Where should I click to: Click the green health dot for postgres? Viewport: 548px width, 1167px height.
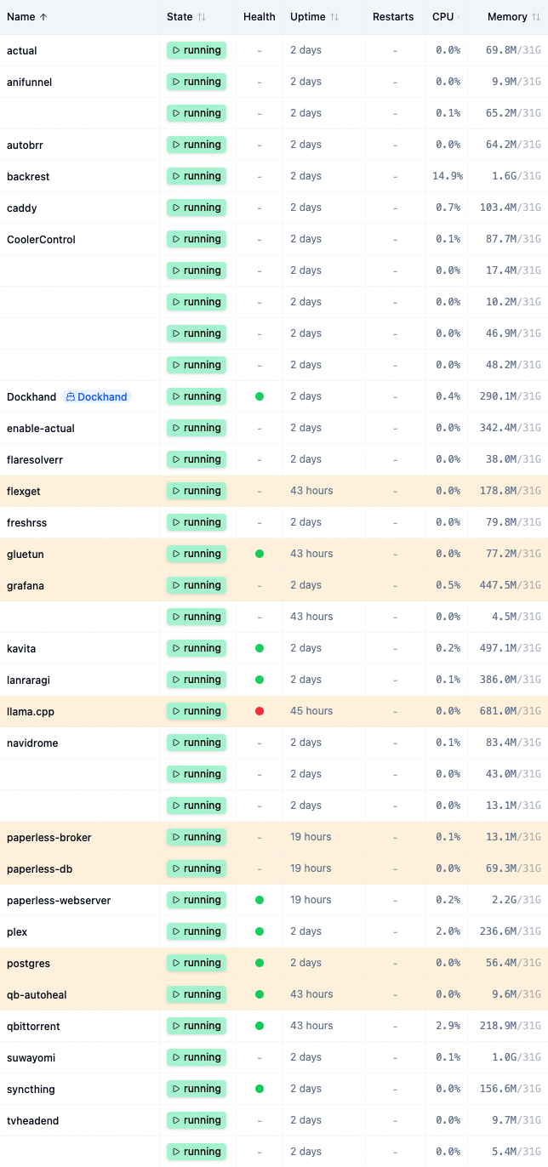[260, 963]
